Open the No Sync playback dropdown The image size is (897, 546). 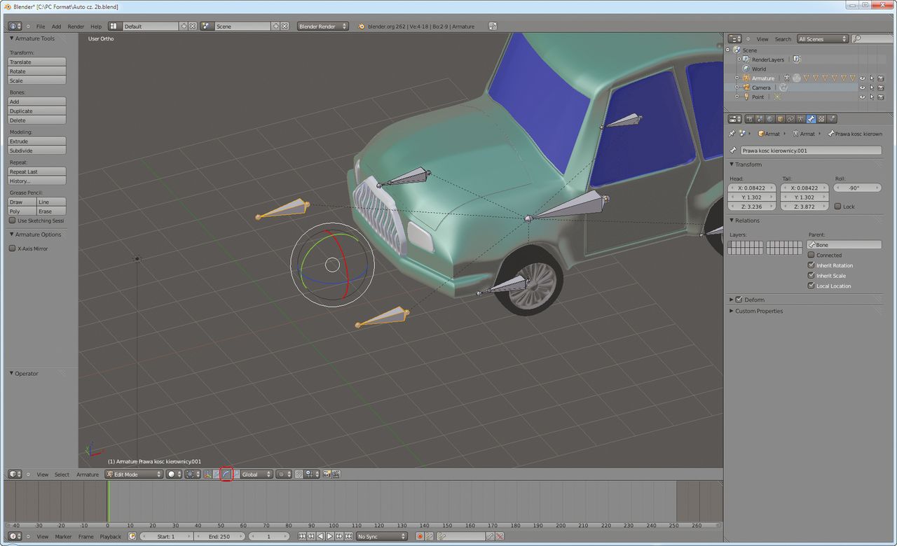coord(381,536)
